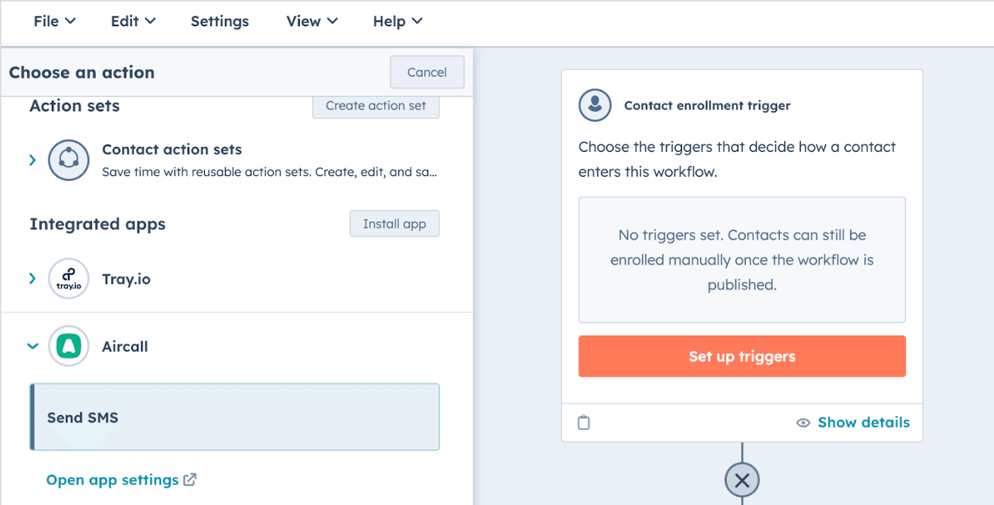Collapse the Aircall app section
This screenshot has height=505, width=994.
coord(32,346)
